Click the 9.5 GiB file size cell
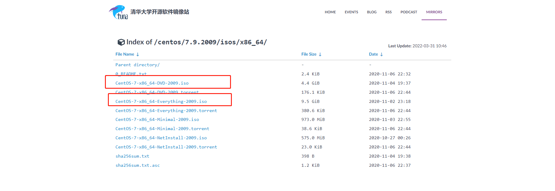Viewport: 555px width, 191px height. [x=310, y=101]
